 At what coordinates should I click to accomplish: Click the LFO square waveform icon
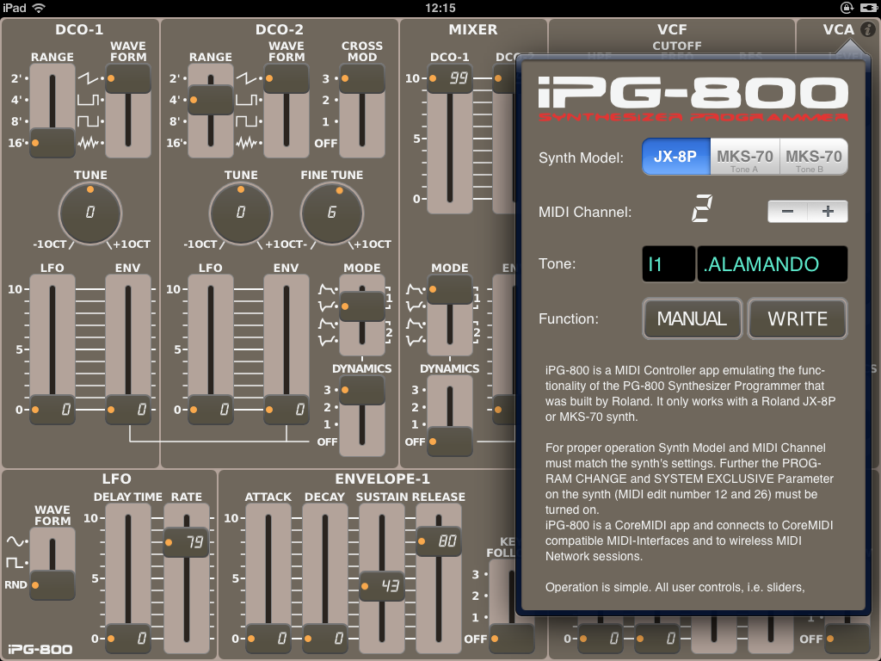(x=15, y=563)
